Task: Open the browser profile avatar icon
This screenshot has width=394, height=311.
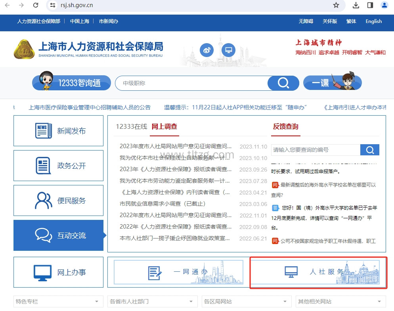Action: [x=384, y=5]
